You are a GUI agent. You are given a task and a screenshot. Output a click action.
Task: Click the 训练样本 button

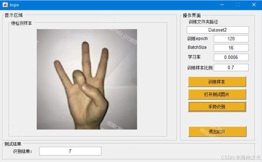(x=217, y=82)
